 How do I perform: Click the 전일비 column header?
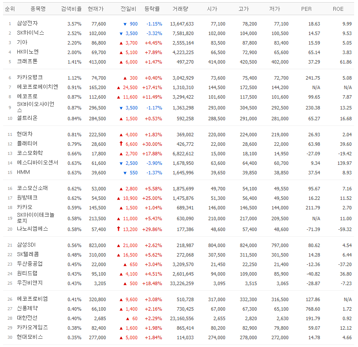click(128, 9)
